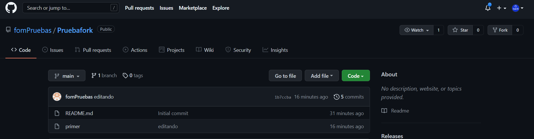Click the branch icon beside 1 branch

(94, 75)
